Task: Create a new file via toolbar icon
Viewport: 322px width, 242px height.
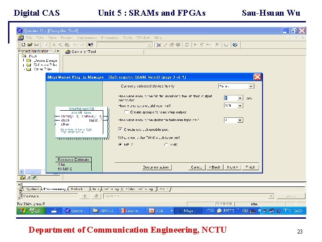Action: click(x=23, y=45)
